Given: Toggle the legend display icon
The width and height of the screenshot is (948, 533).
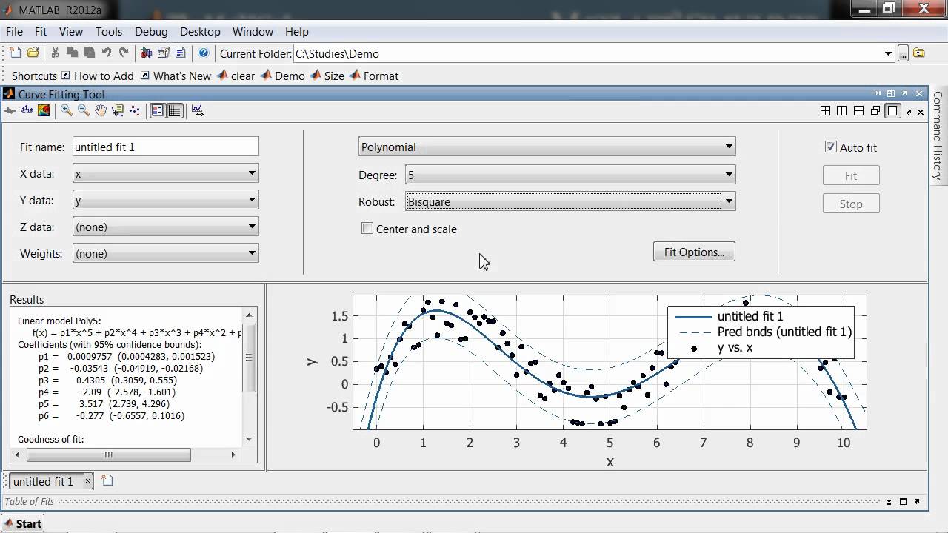Looking at the screenshot, I should pos(157,110).
